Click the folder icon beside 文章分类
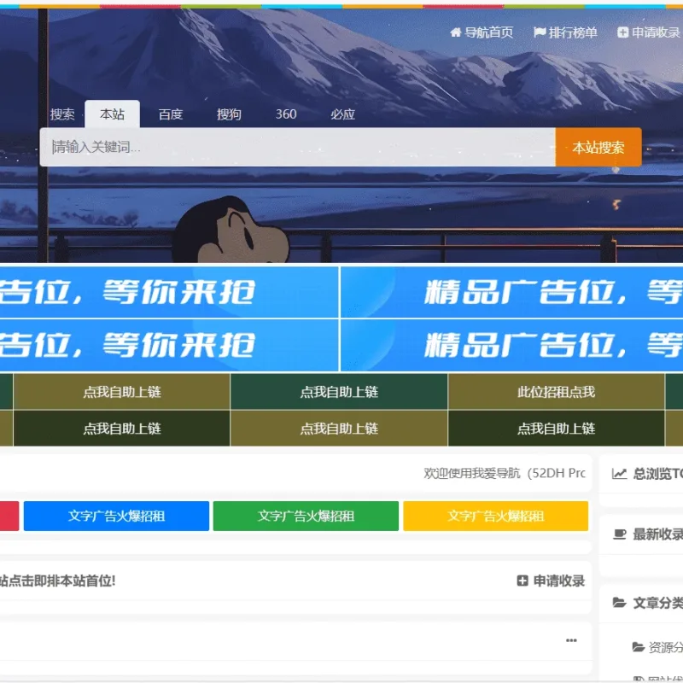Viewport: 683px width, 683px height. click(x=620, y=603)
